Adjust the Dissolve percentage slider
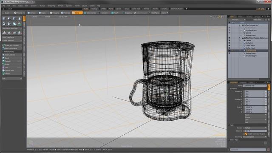272x153 pixels. (x=256, y=131)
